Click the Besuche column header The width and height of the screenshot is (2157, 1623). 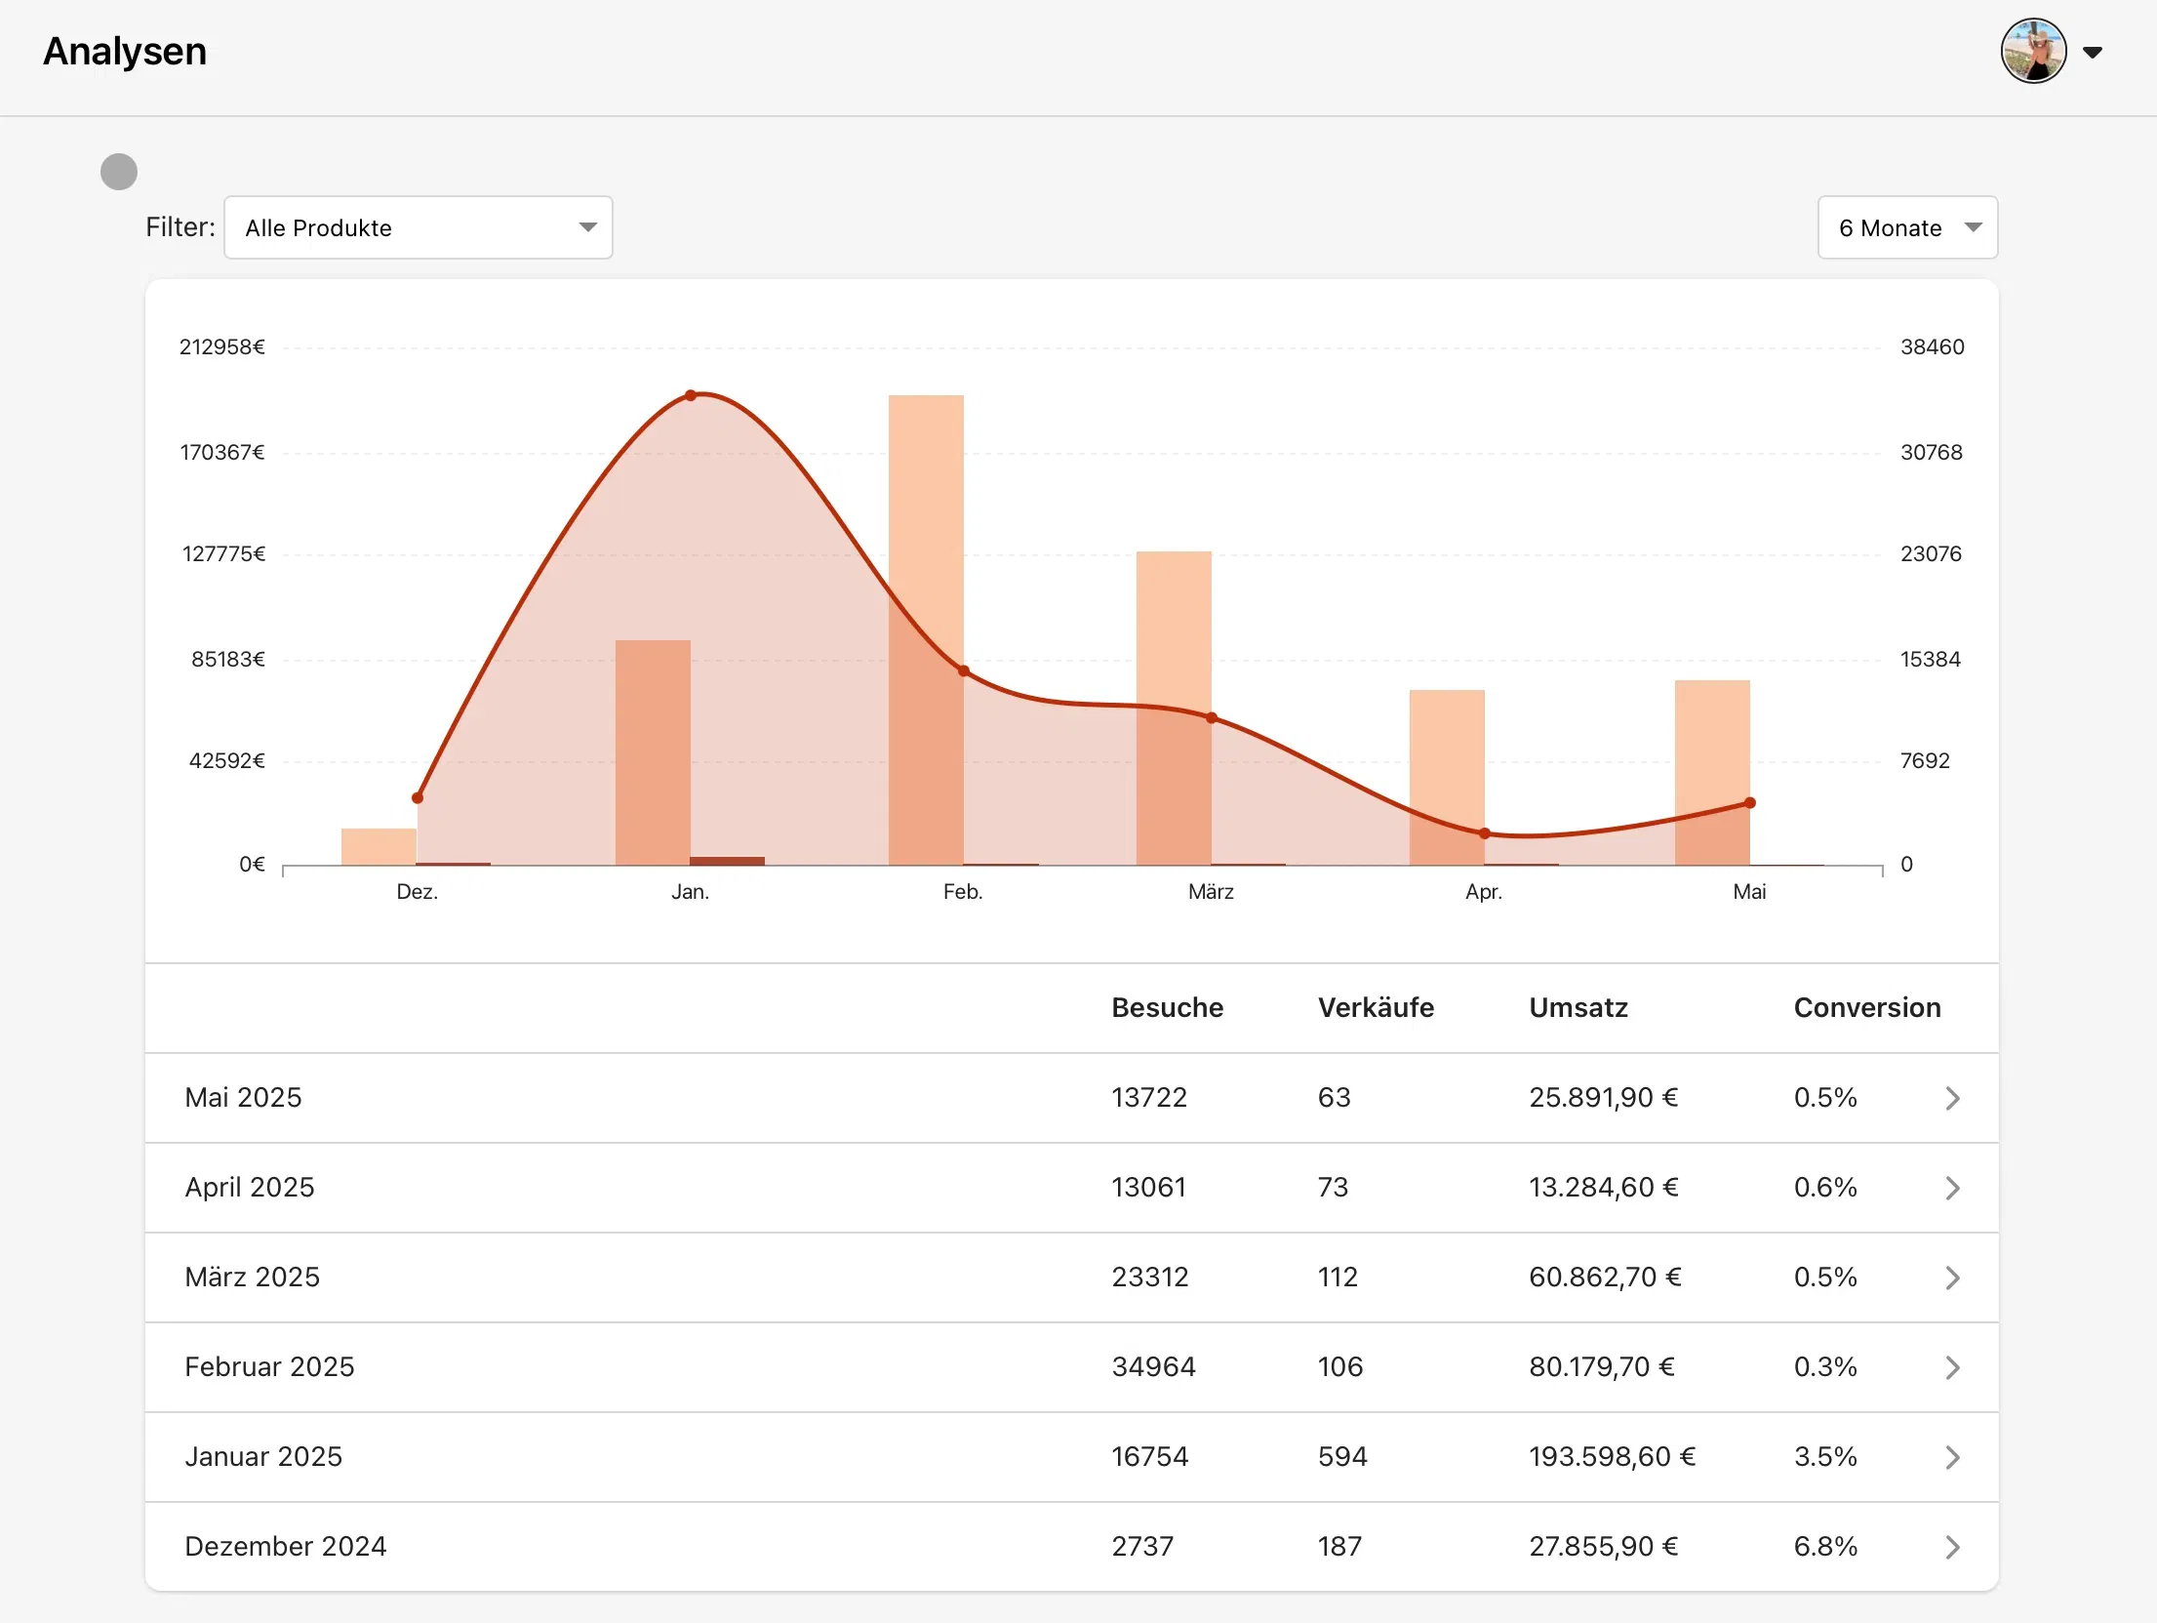click(1167, 1008)
